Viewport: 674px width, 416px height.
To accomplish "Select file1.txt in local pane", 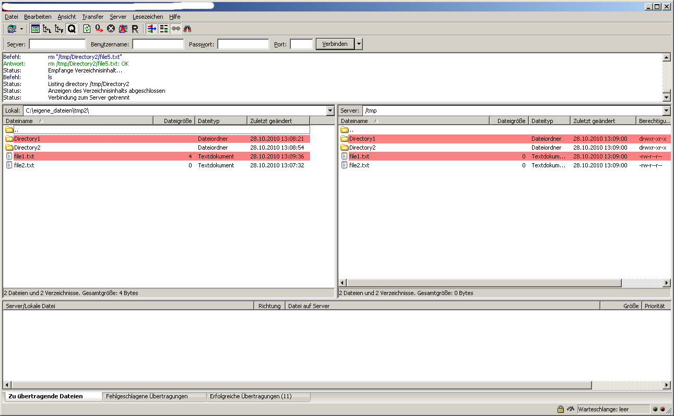I will (x=157, y=156).
